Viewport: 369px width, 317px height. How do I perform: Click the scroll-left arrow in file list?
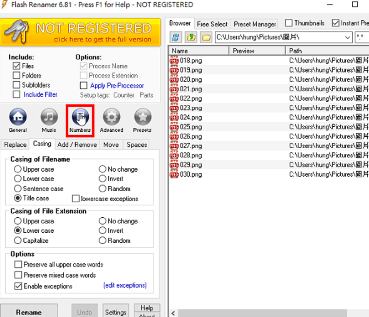173,313
